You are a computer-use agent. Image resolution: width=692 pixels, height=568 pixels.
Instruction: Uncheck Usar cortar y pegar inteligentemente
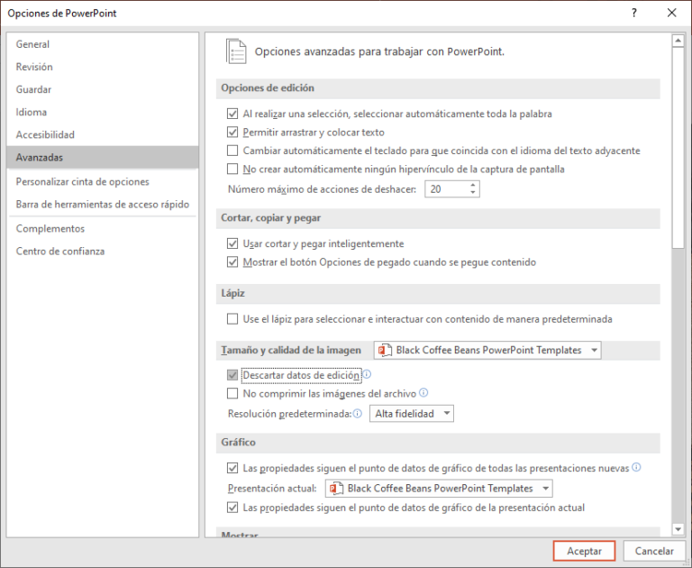(233, 243)
